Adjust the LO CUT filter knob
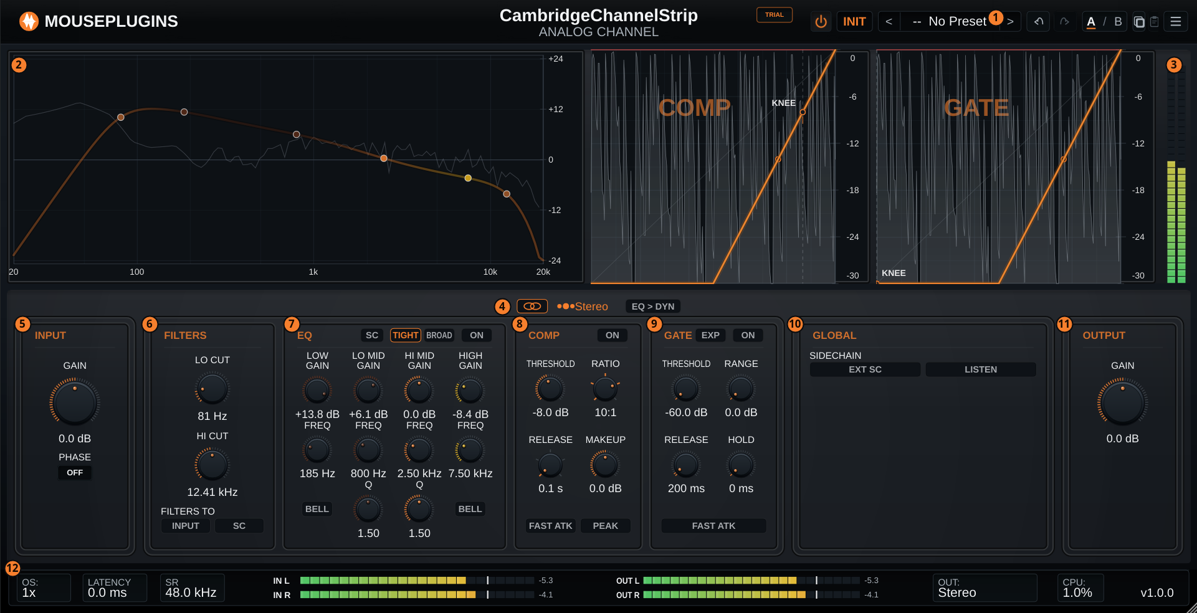Screen dimensions: 1197x613 [x=212, y=390]
